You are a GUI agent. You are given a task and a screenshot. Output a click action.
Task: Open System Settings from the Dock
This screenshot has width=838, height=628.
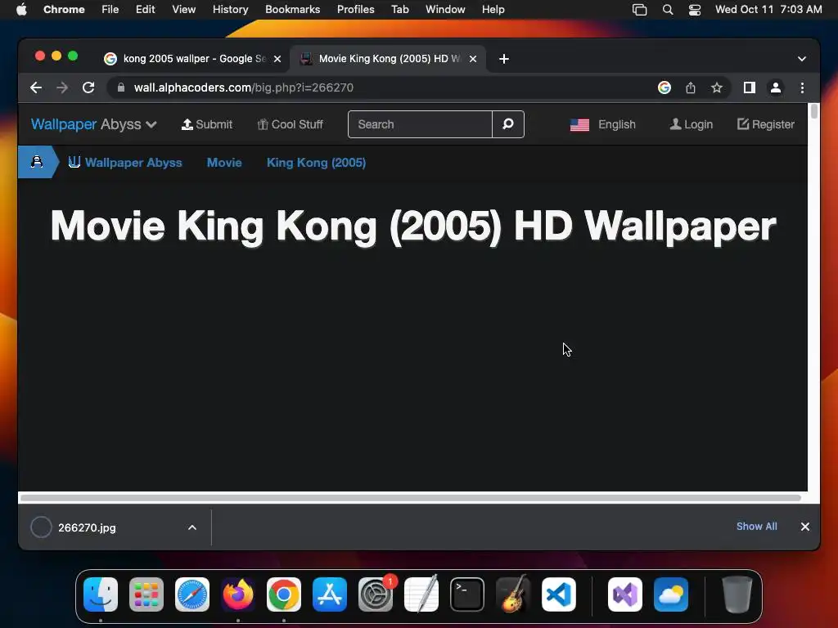[x=376, y=594]
